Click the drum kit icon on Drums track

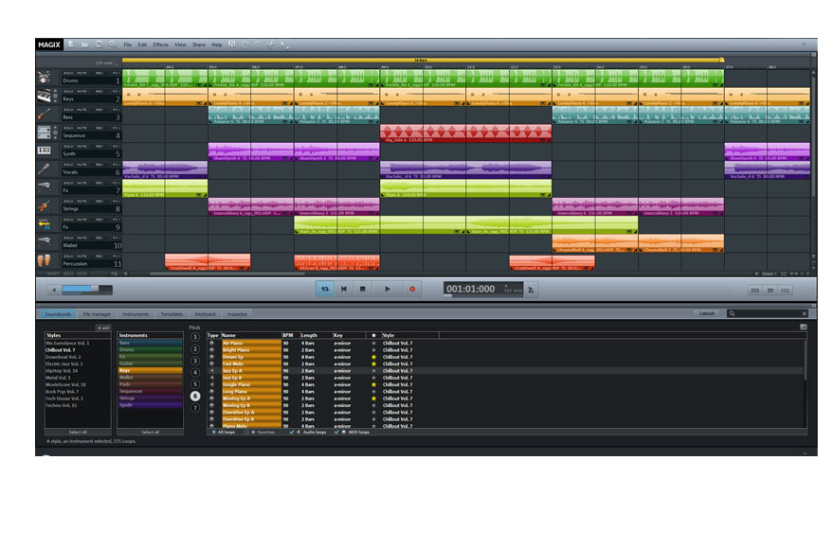pos(45,79)
